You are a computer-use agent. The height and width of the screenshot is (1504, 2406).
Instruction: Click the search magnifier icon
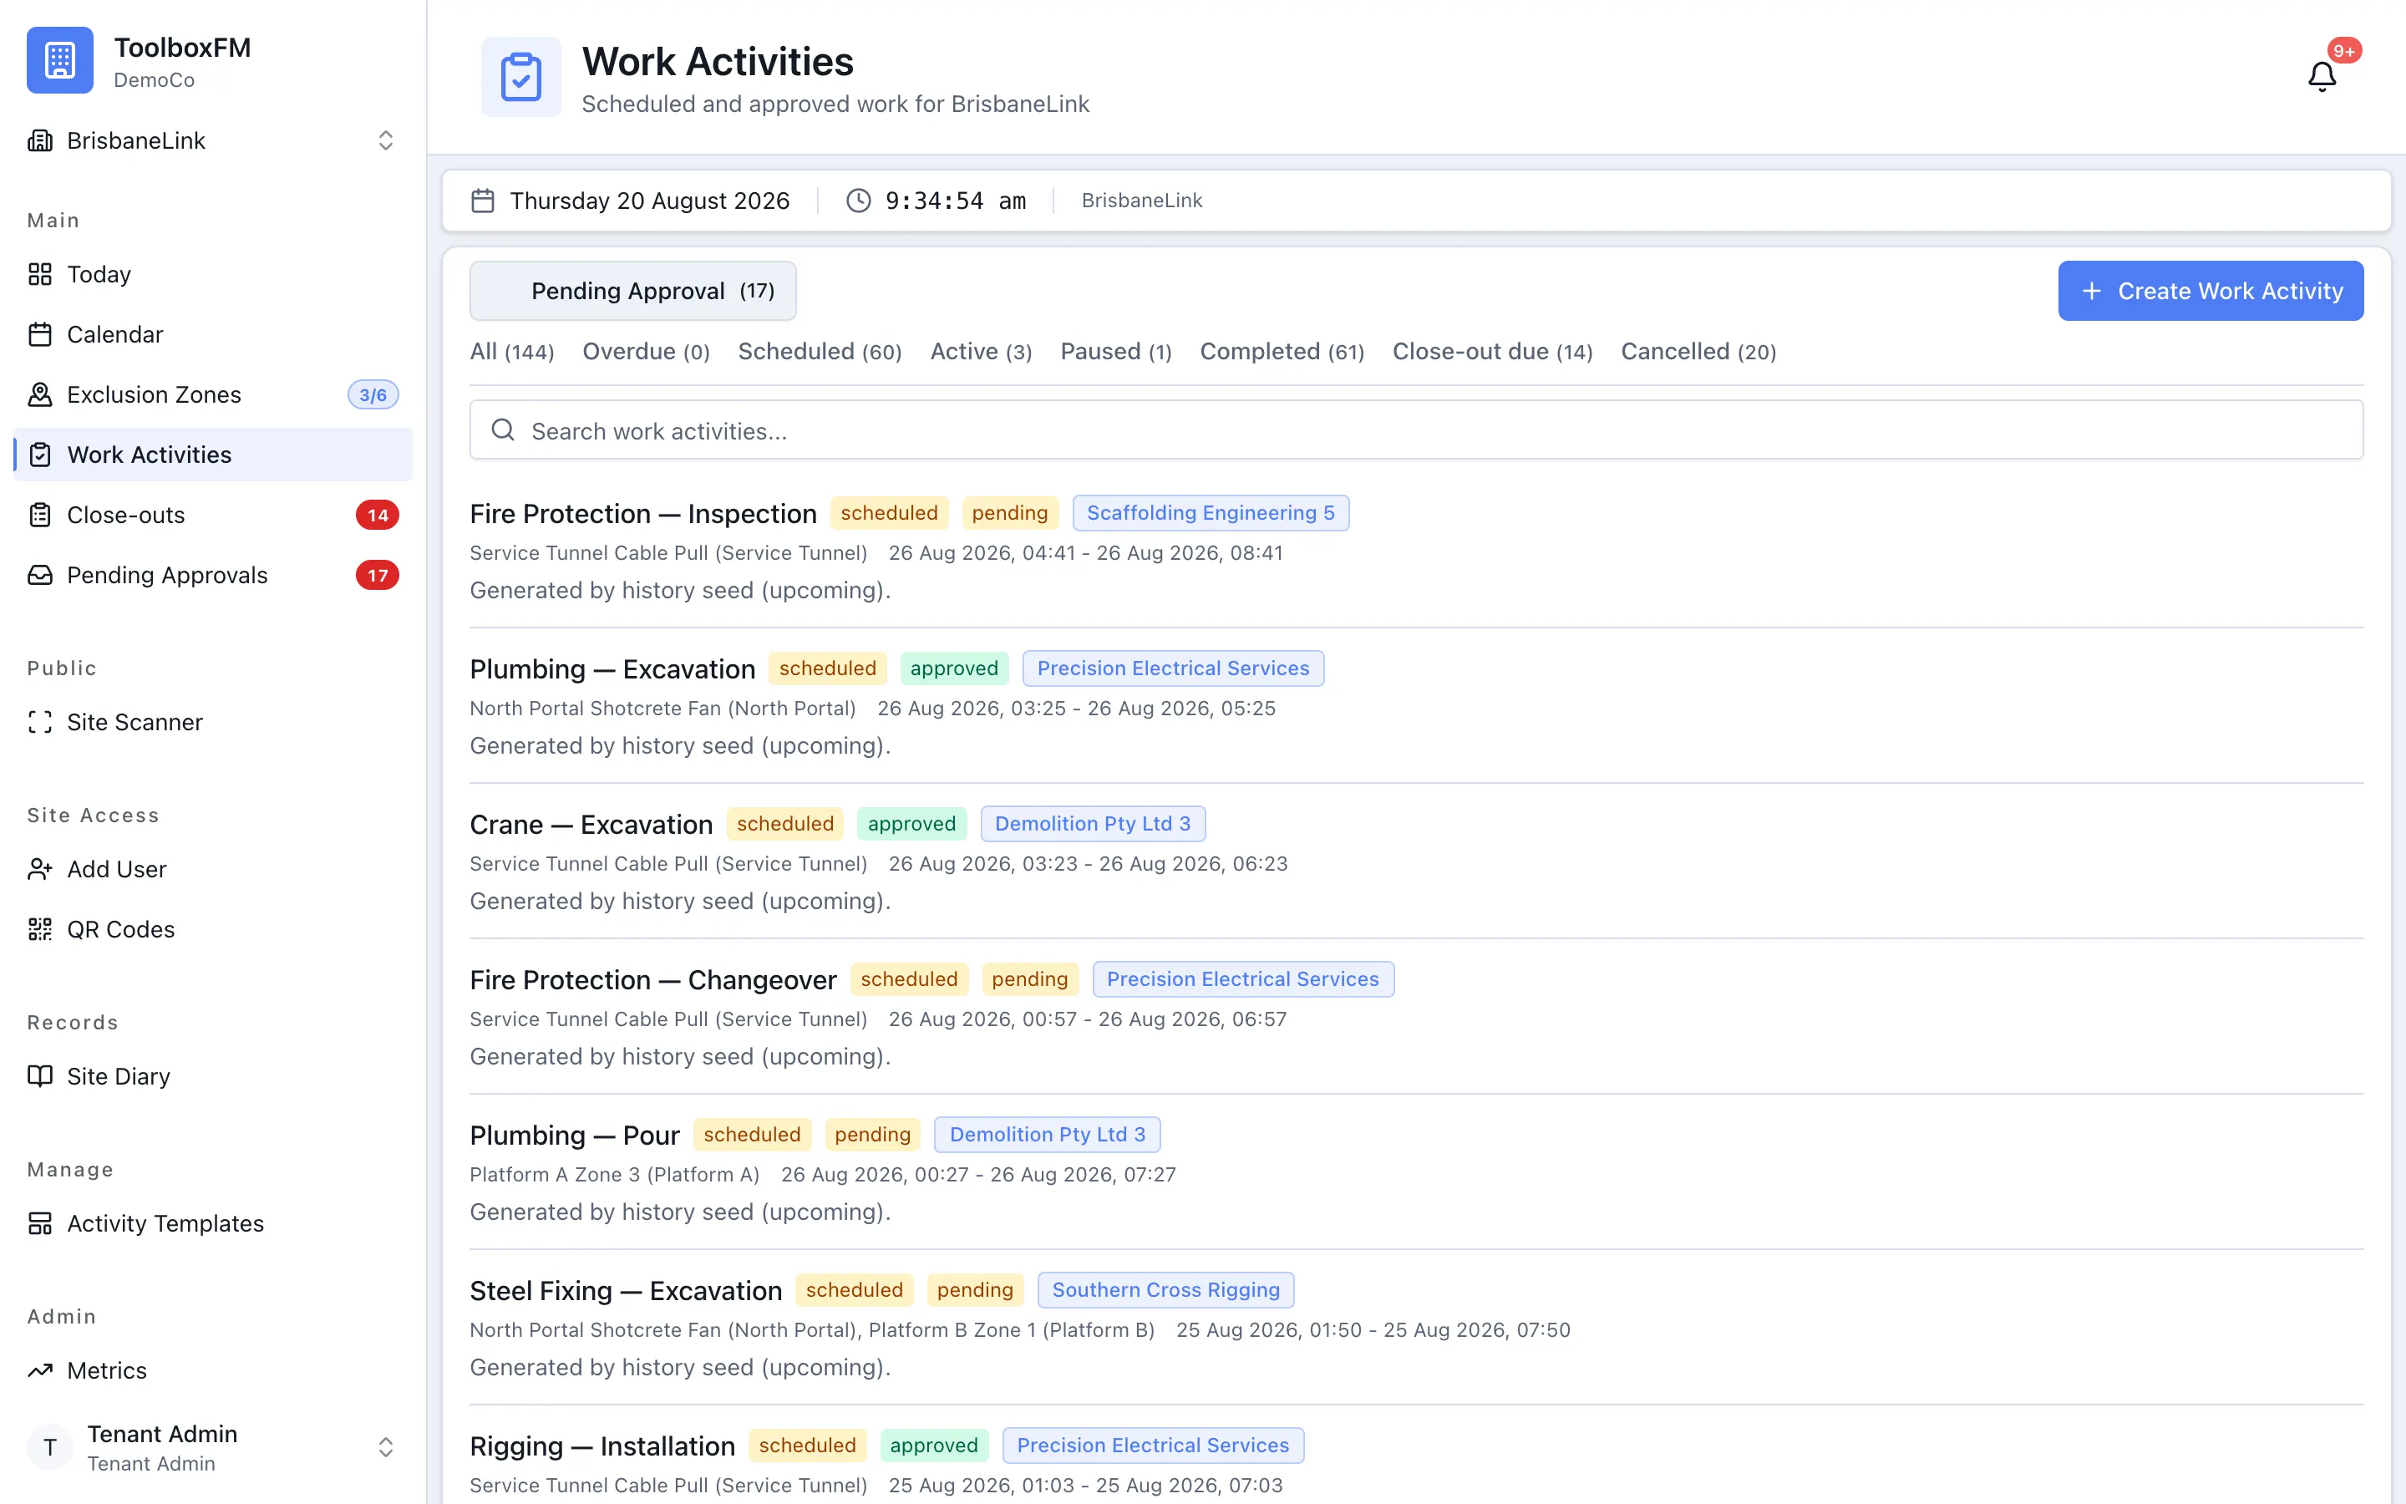click(x=503, y=429)
